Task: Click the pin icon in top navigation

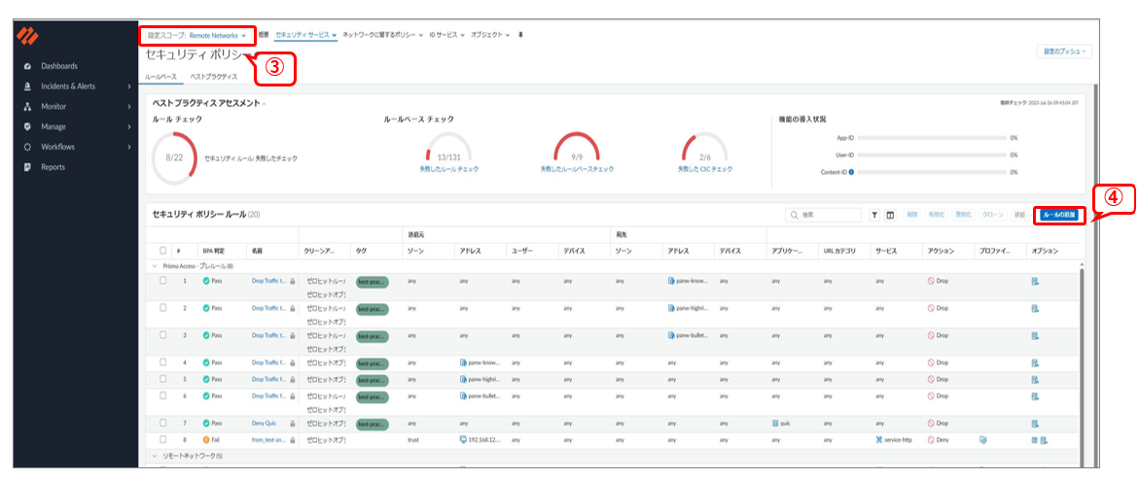Action: click(519, 35)
